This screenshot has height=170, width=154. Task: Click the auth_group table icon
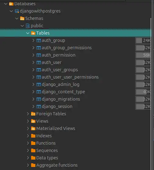click(x=39, y=40)
